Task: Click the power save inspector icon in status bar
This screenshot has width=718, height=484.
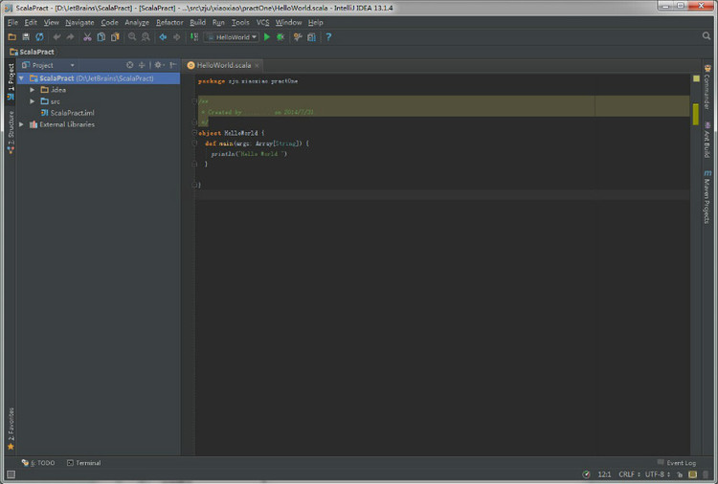Action: click(586, 474)
